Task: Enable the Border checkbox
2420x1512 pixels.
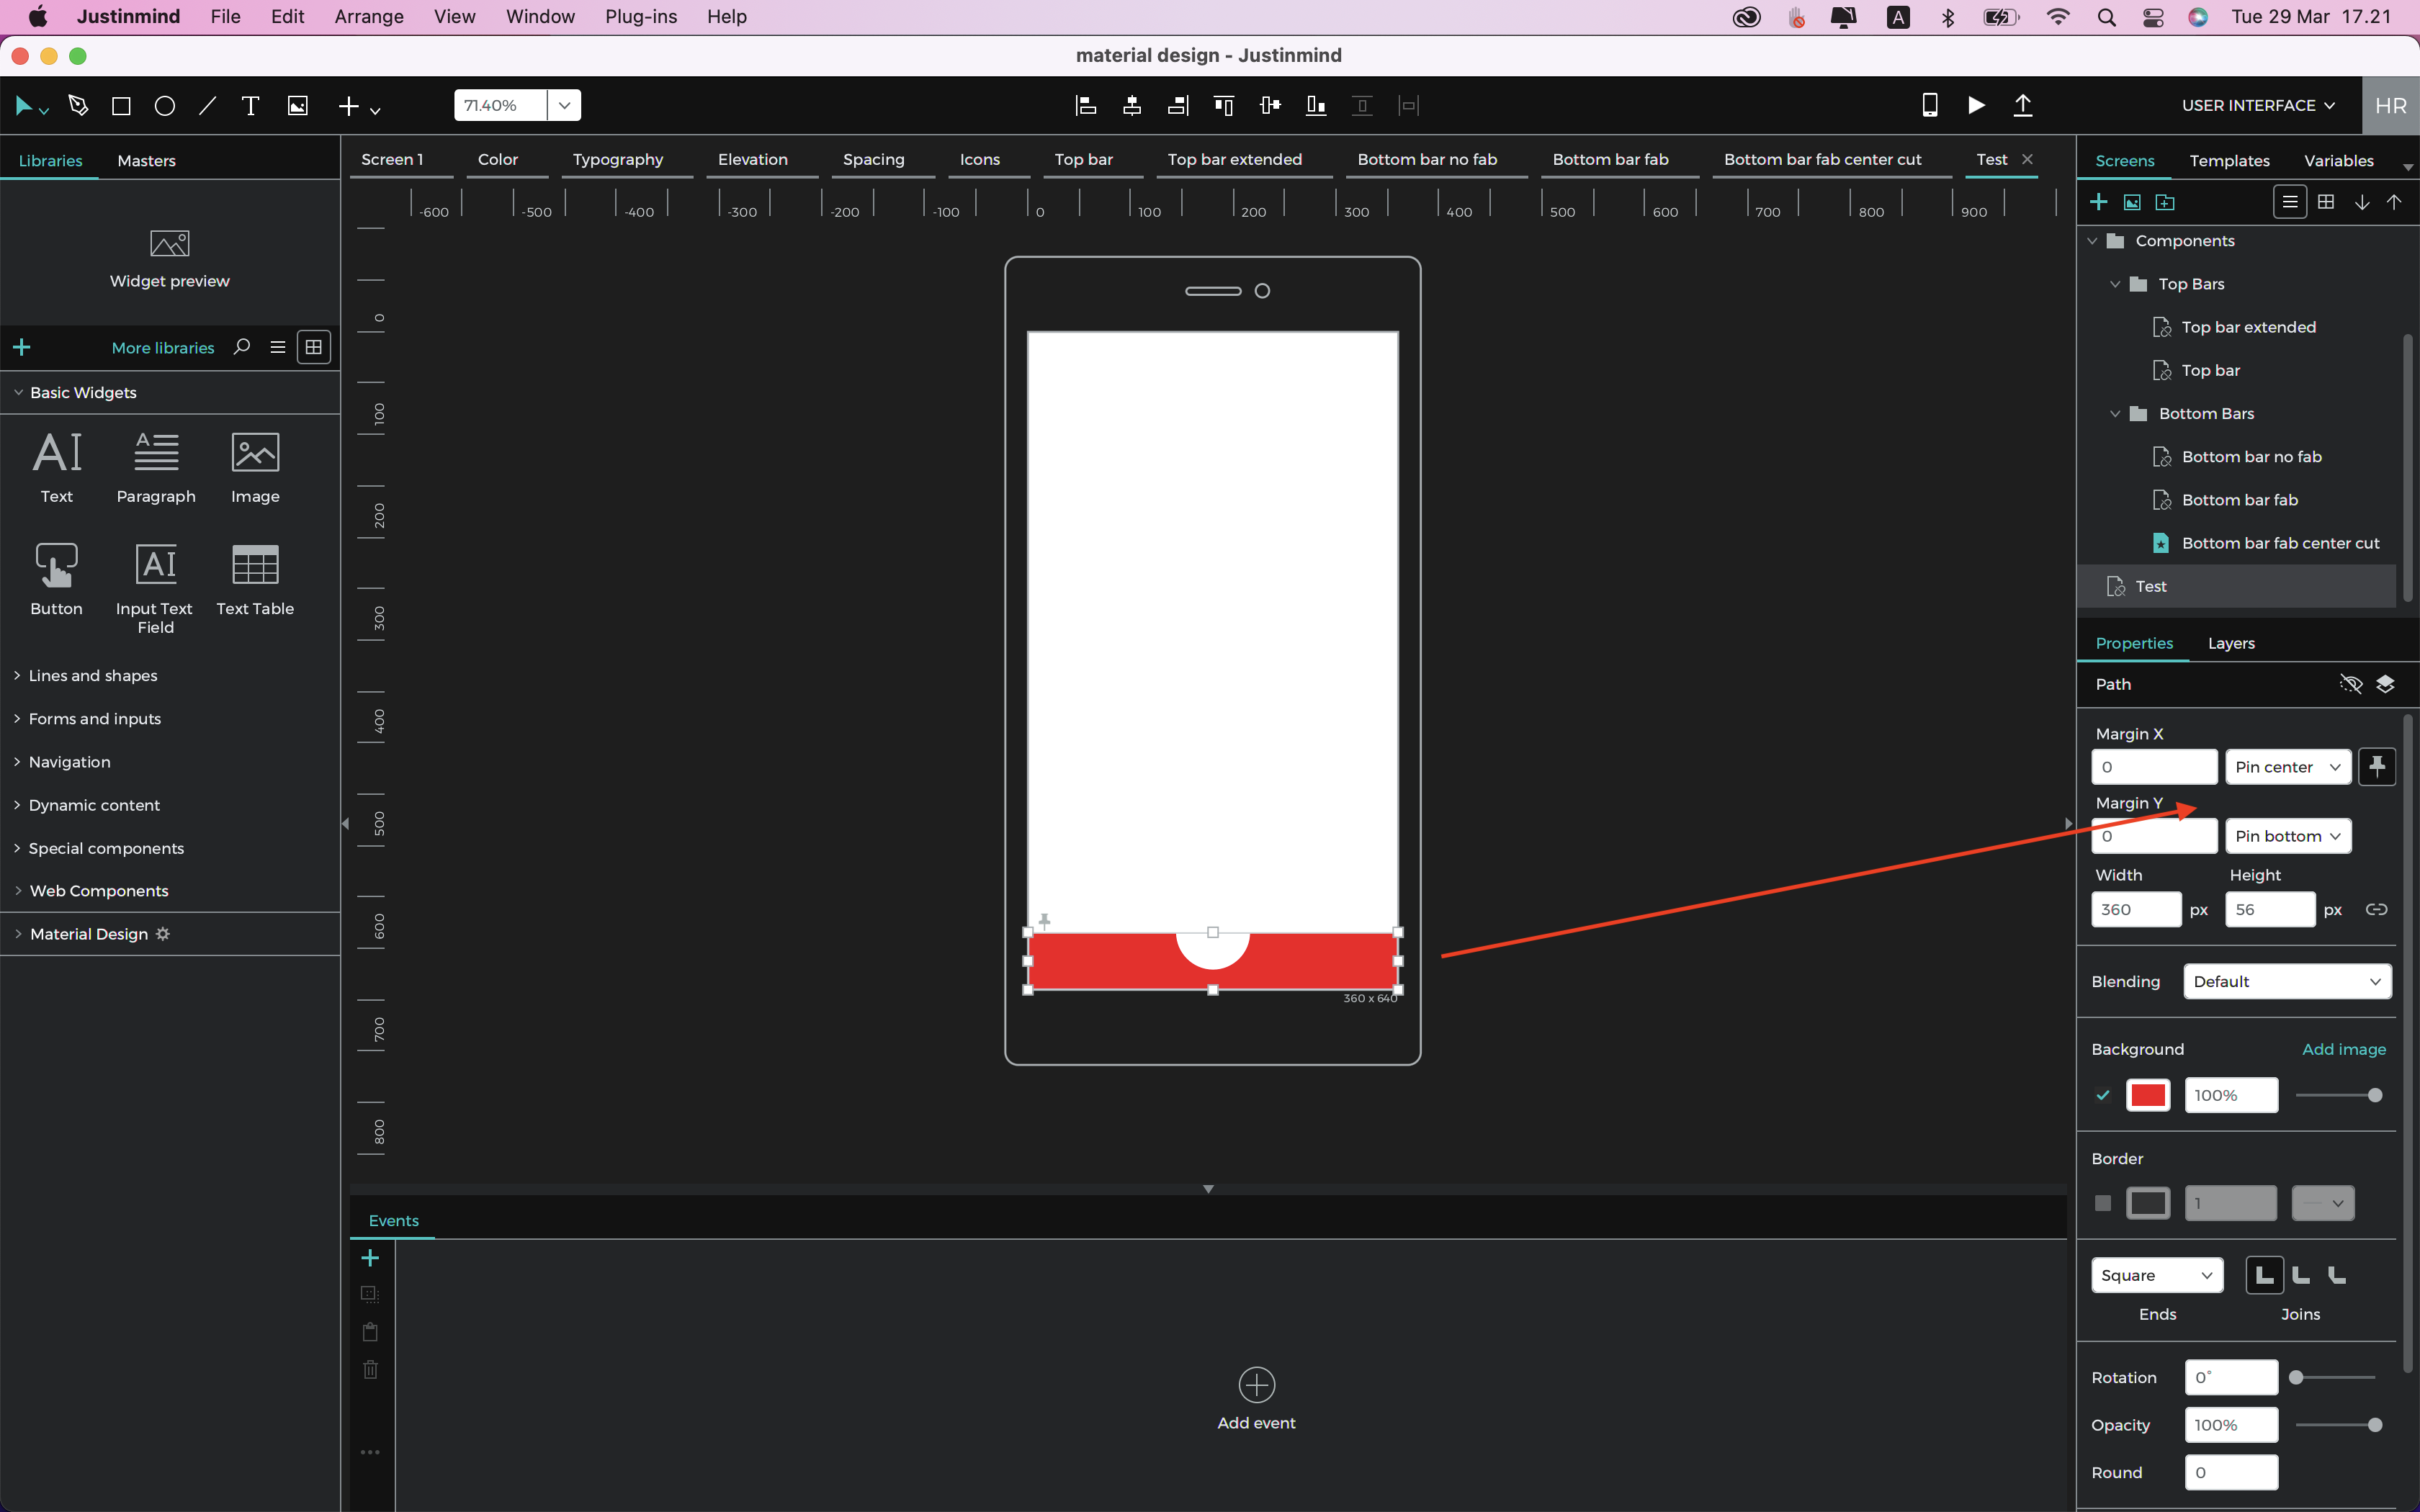Action: (x=2103, y=1203)
